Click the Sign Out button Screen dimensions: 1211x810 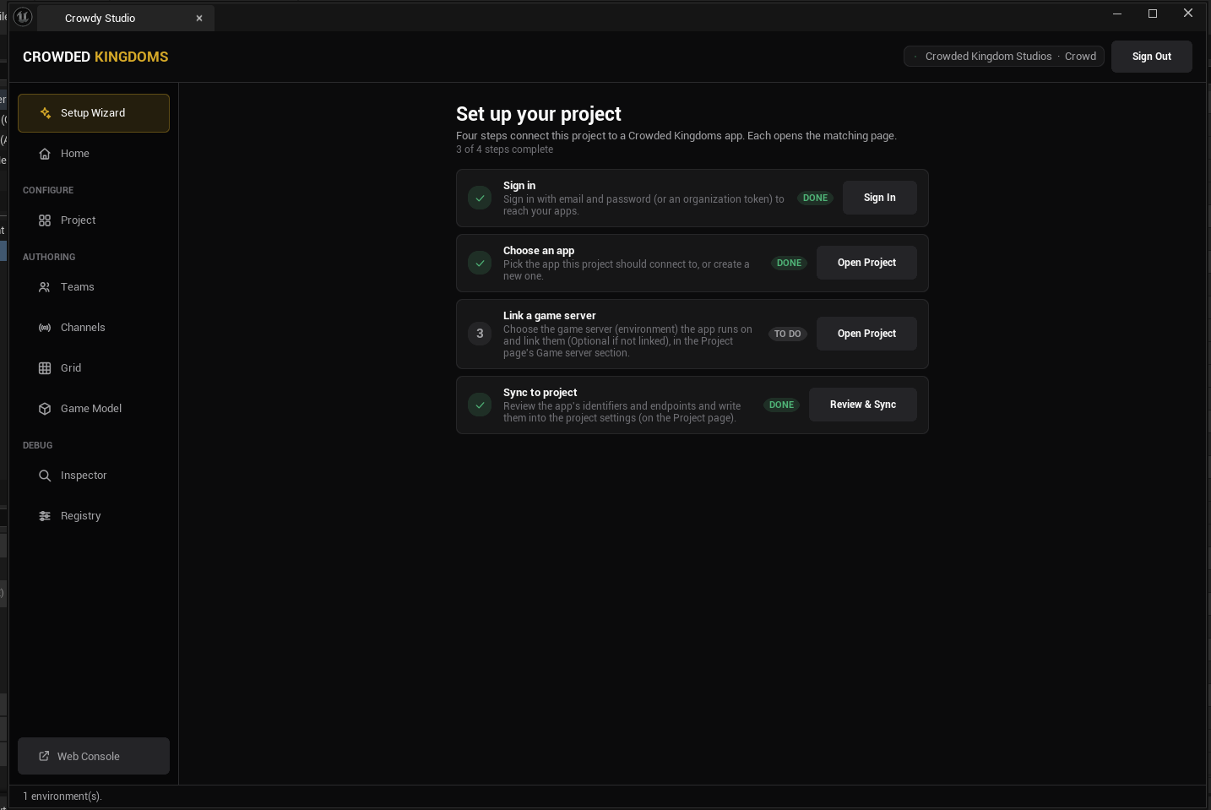click(x=1152, y=57)
